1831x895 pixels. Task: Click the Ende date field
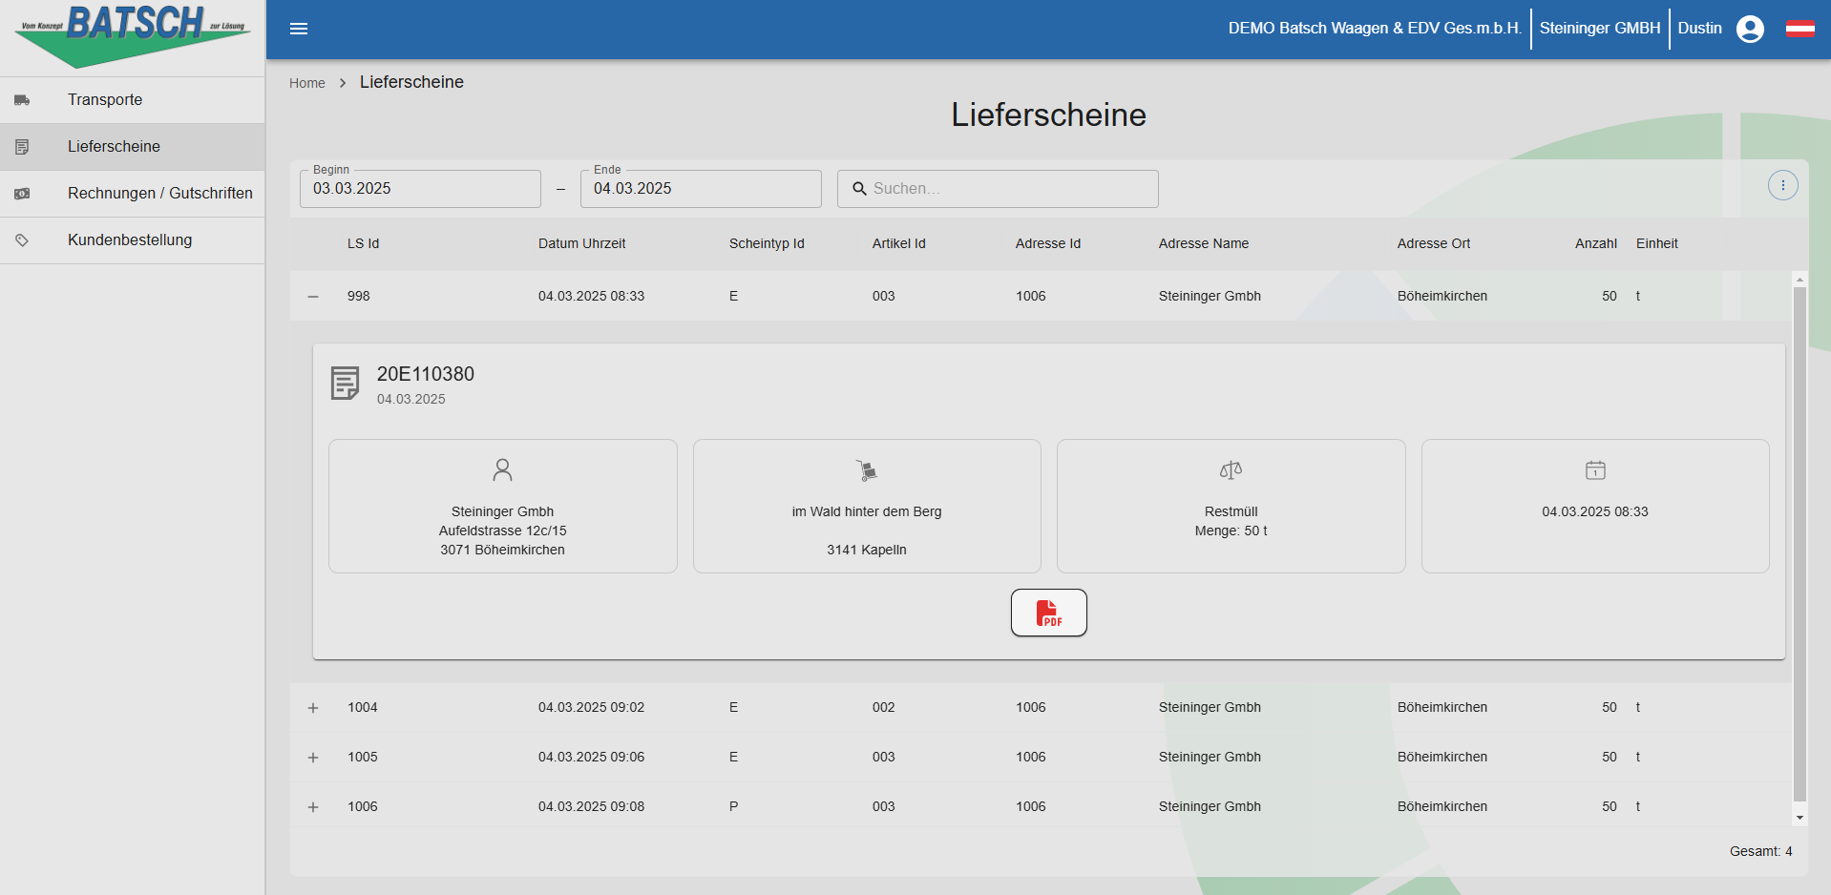[701, 189]
